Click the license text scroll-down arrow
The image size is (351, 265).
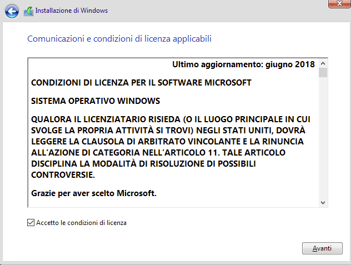323,203
